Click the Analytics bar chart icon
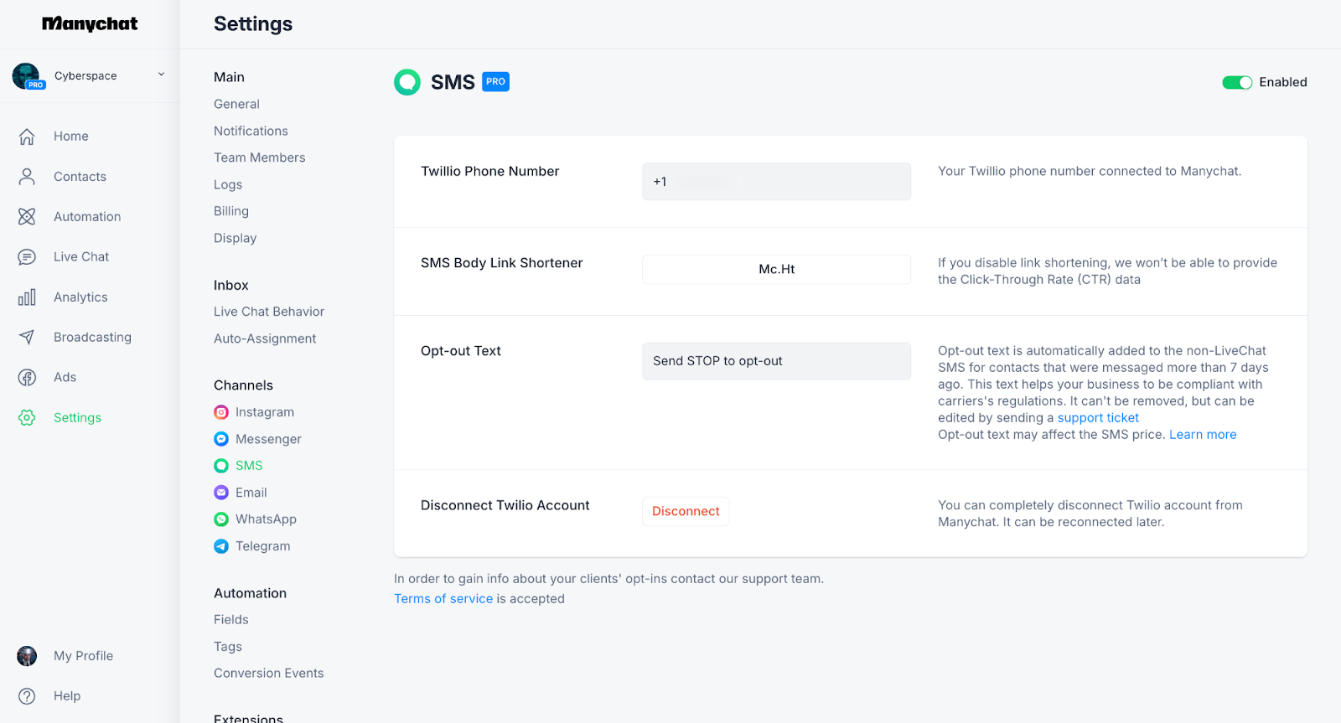 tap(27, 297)
